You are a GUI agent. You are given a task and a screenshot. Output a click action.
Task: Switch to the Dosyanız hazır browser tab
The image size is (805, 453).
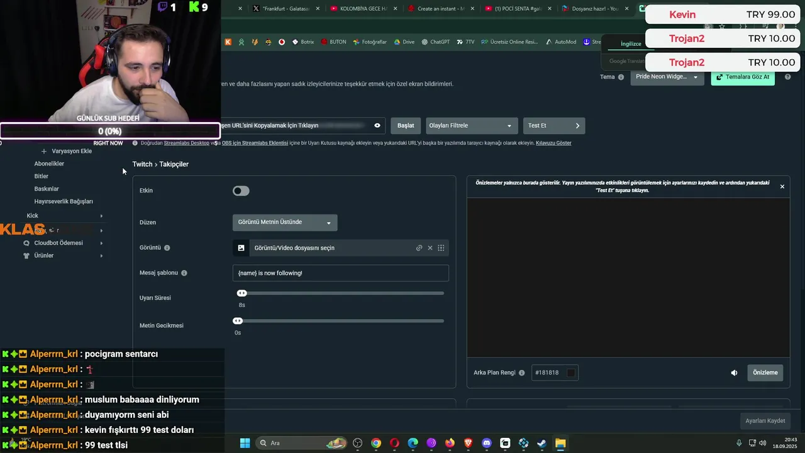(597, 9)
